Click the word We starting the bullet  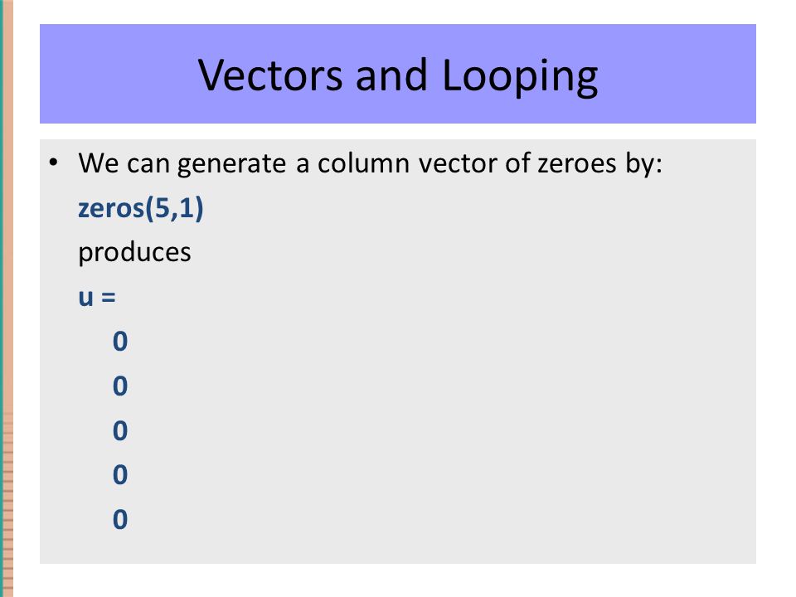tap(99, 163)
